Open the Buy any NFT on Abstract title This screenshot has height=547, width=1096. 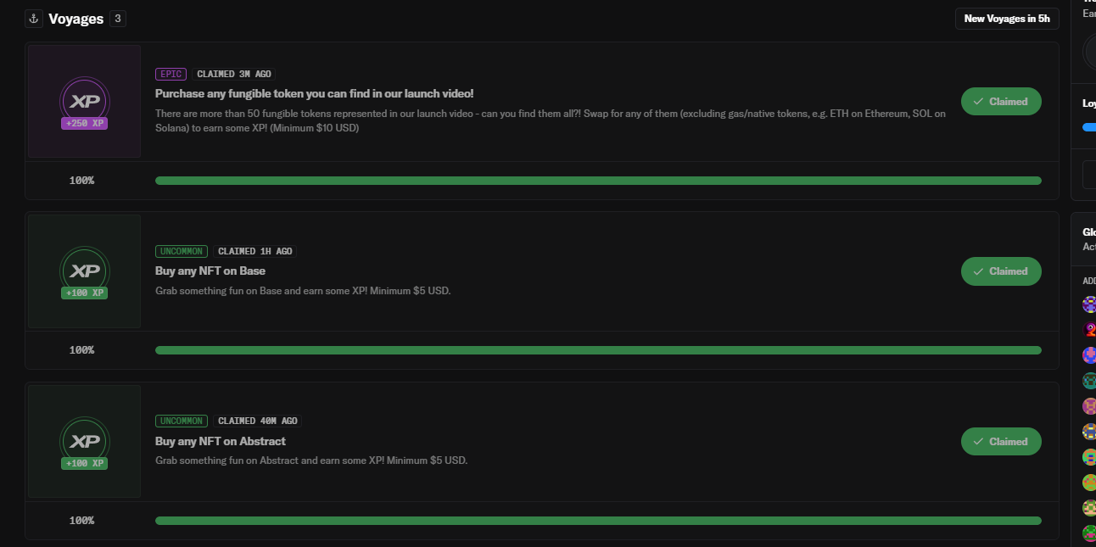pos(221,441)
